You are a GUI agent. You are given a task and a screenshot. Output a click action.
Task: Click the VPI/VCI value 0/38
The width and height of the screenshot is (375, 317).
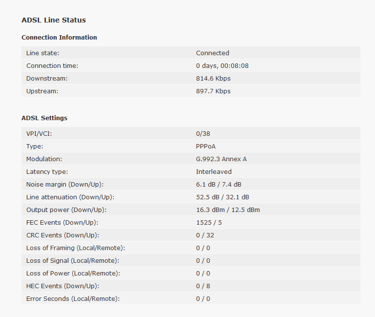pos(203,133)
